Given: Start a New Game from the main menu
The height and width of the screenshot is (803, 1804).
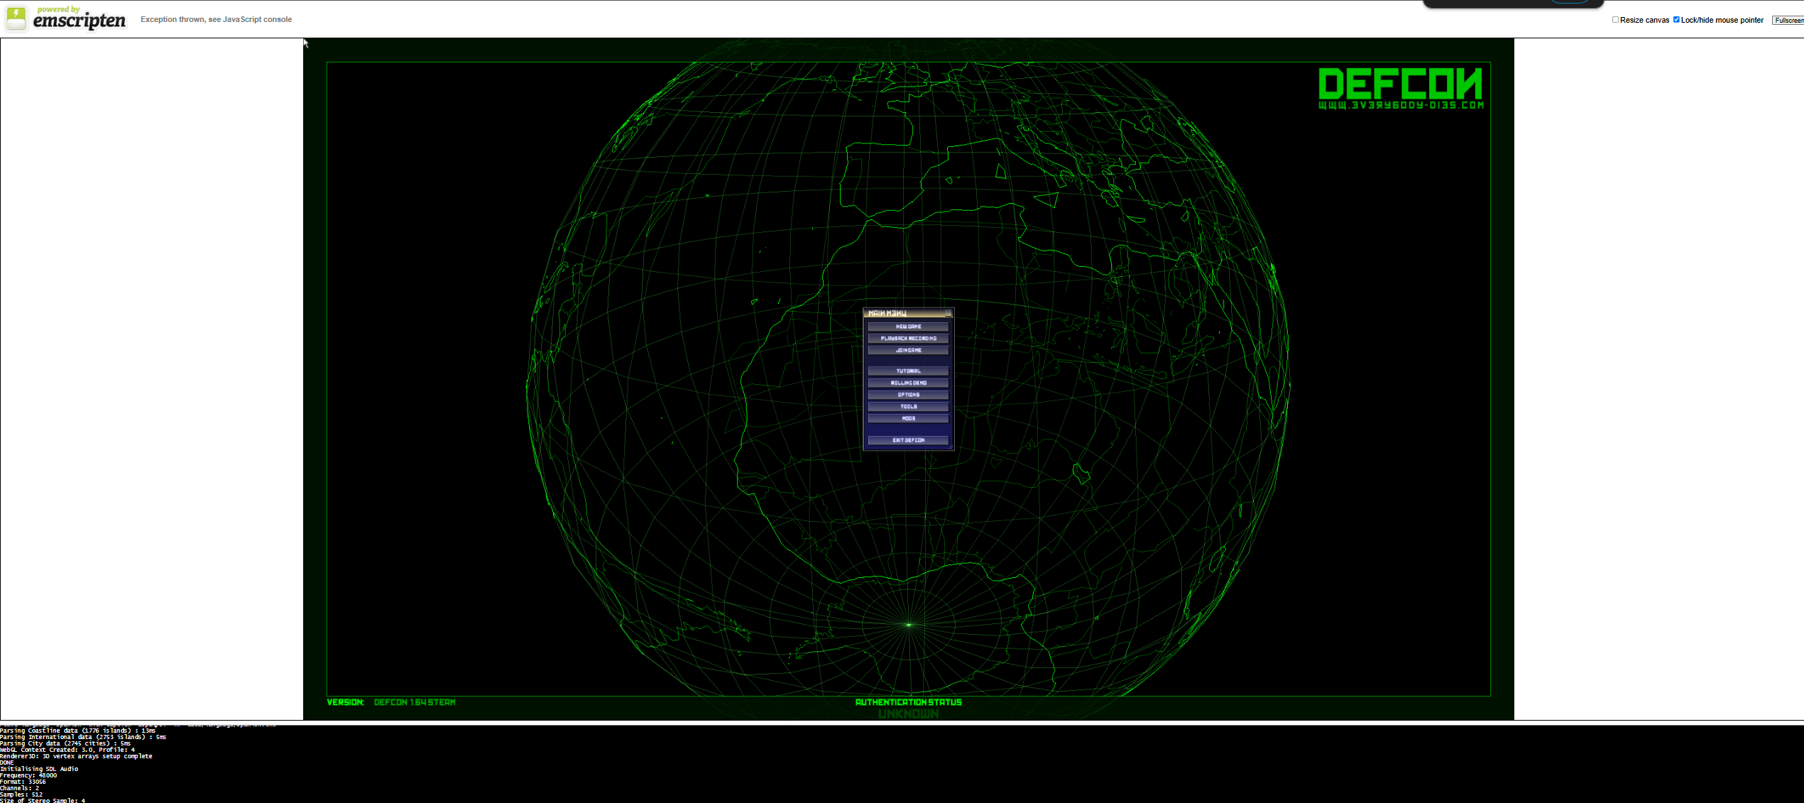Looking at the screenshot, I should pyautogui.click(x=908, y=327).
